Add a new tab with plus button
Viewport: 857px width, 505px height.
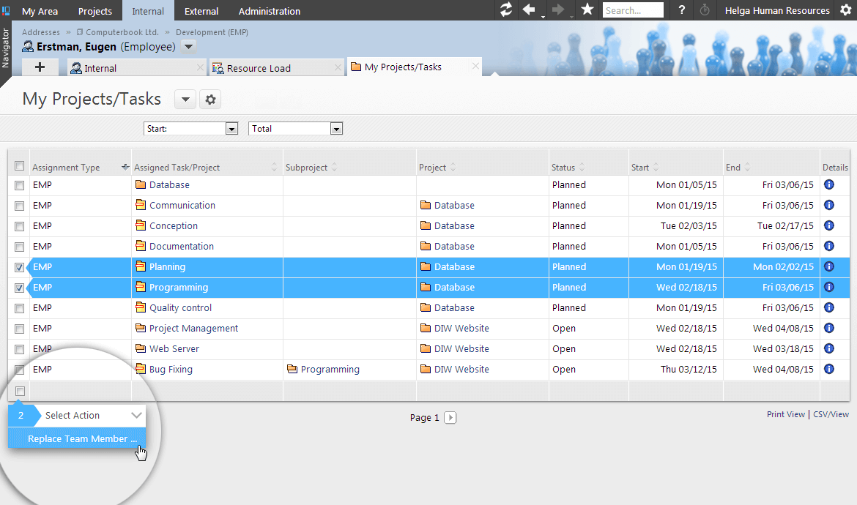click(x=40, y=67)
